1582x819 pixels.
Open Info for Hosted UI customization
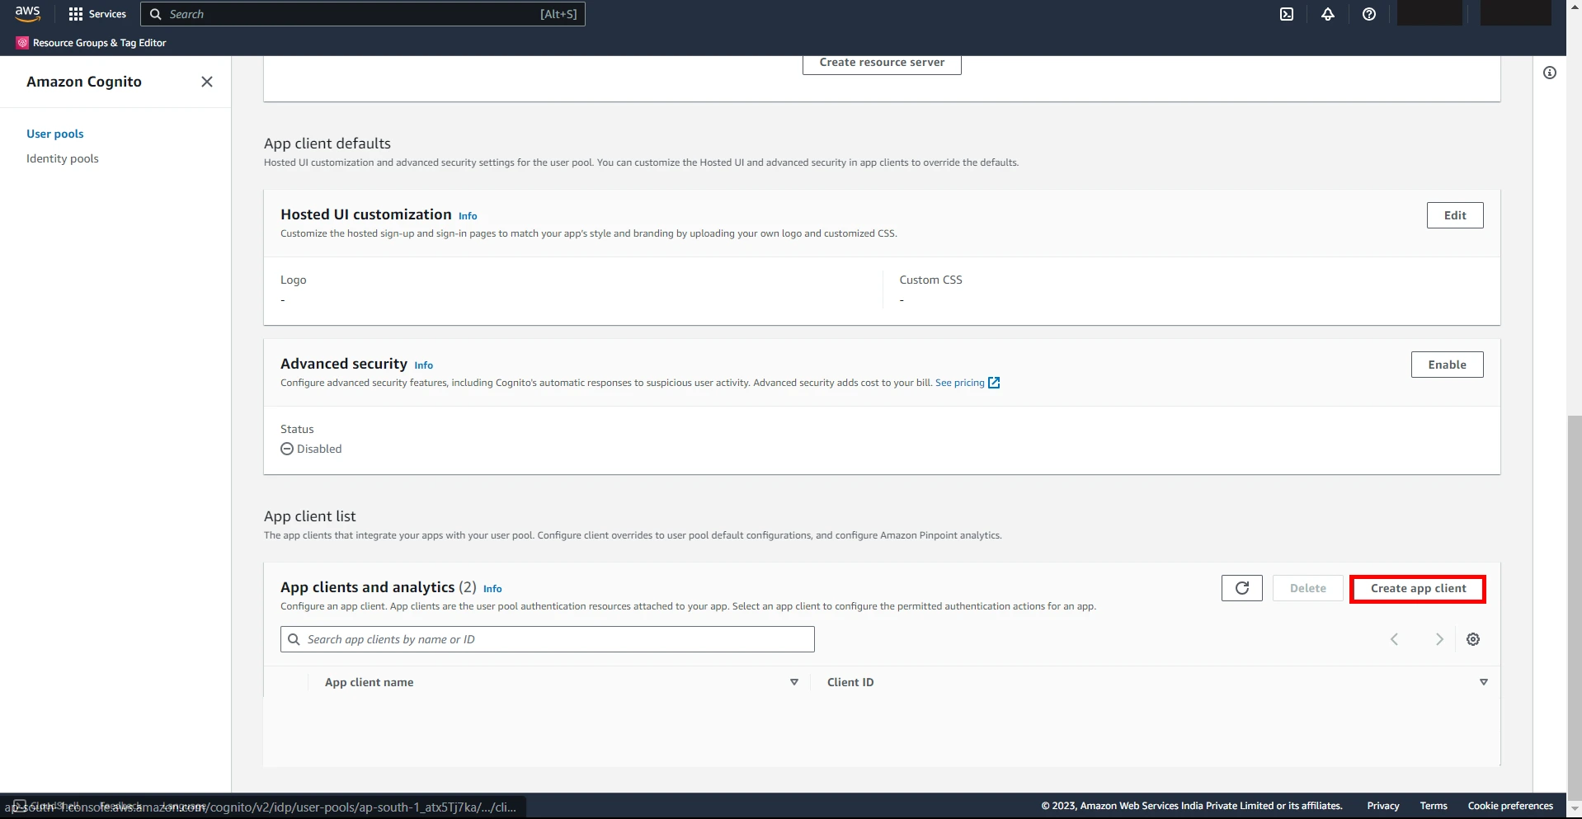[x=468, y=216]
